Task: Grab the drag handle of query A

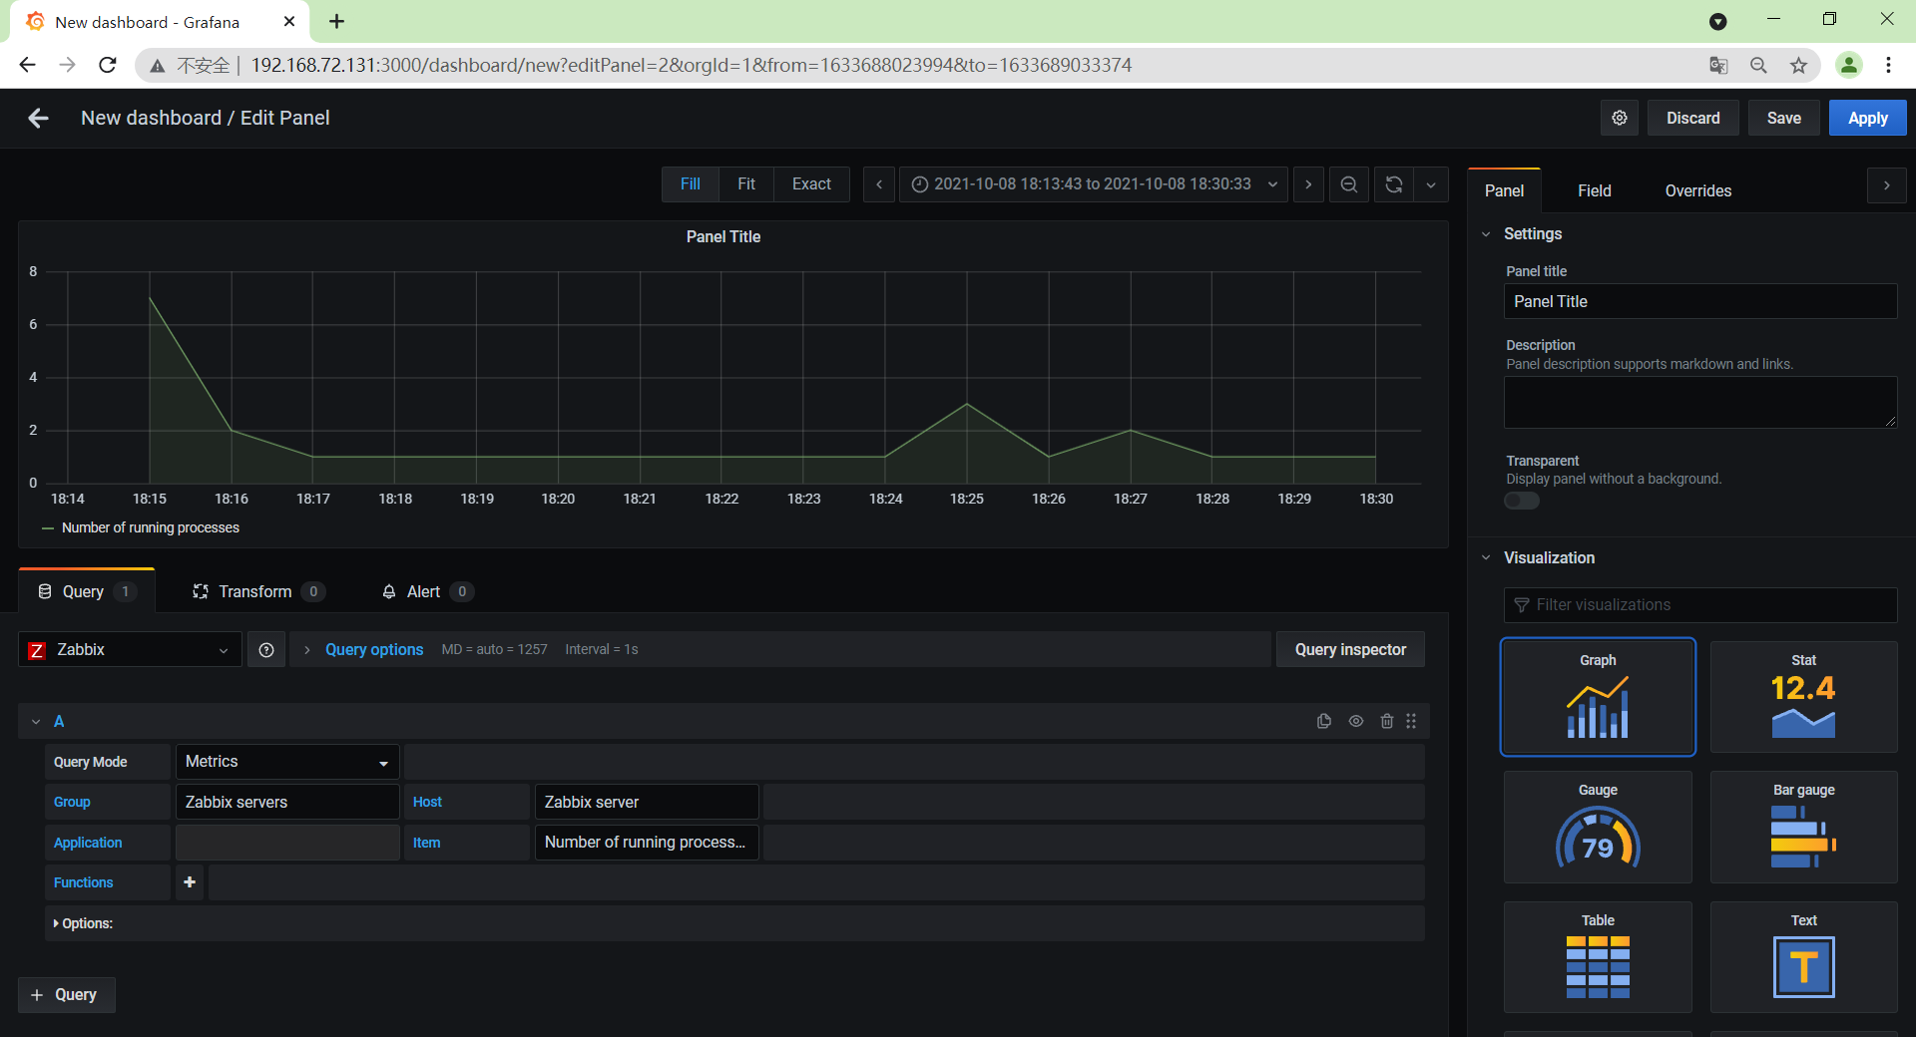Action: [x=1411, y=721]
